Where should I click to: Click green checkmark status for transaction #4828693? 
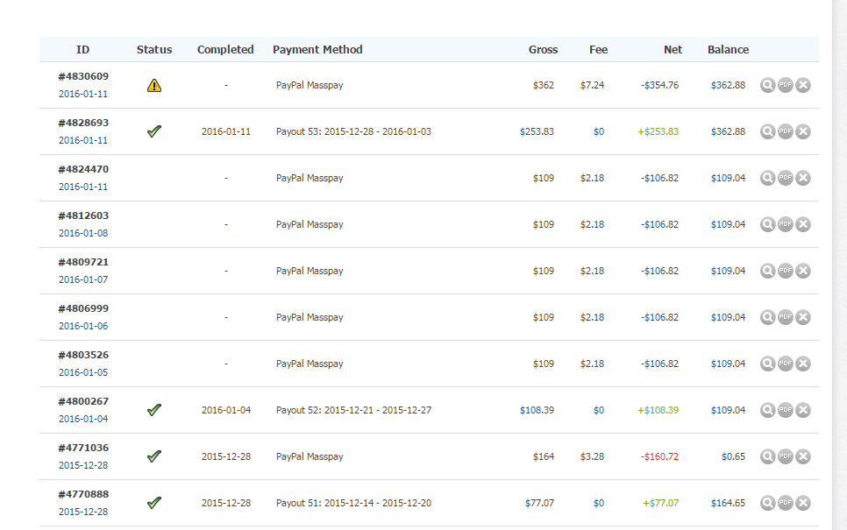154,131
